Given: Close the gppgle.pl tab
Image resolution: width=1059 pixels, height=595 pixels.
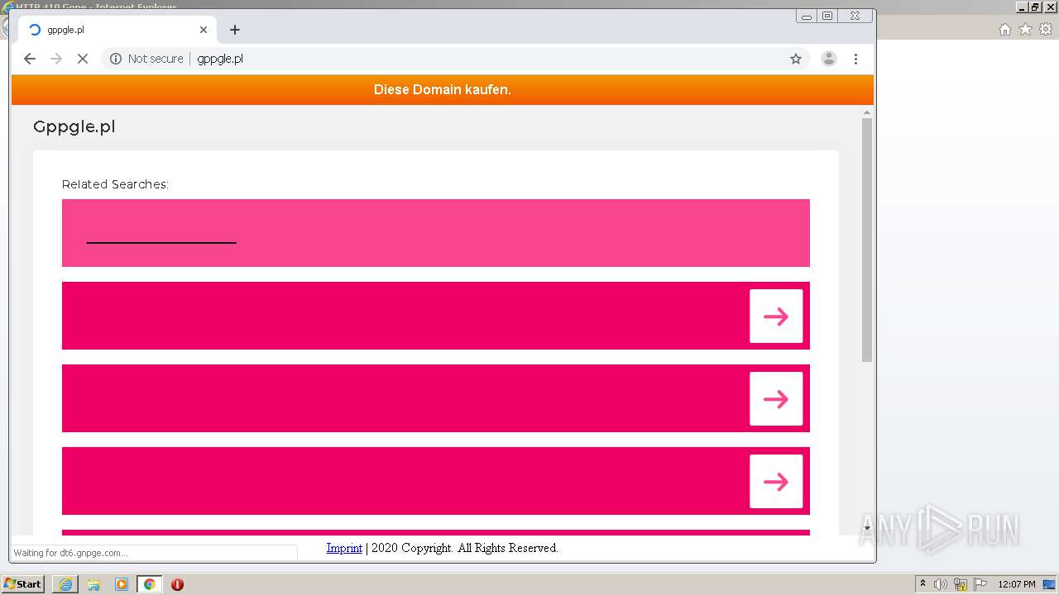Looking at the screenshot, I should [x=204, y=30].
